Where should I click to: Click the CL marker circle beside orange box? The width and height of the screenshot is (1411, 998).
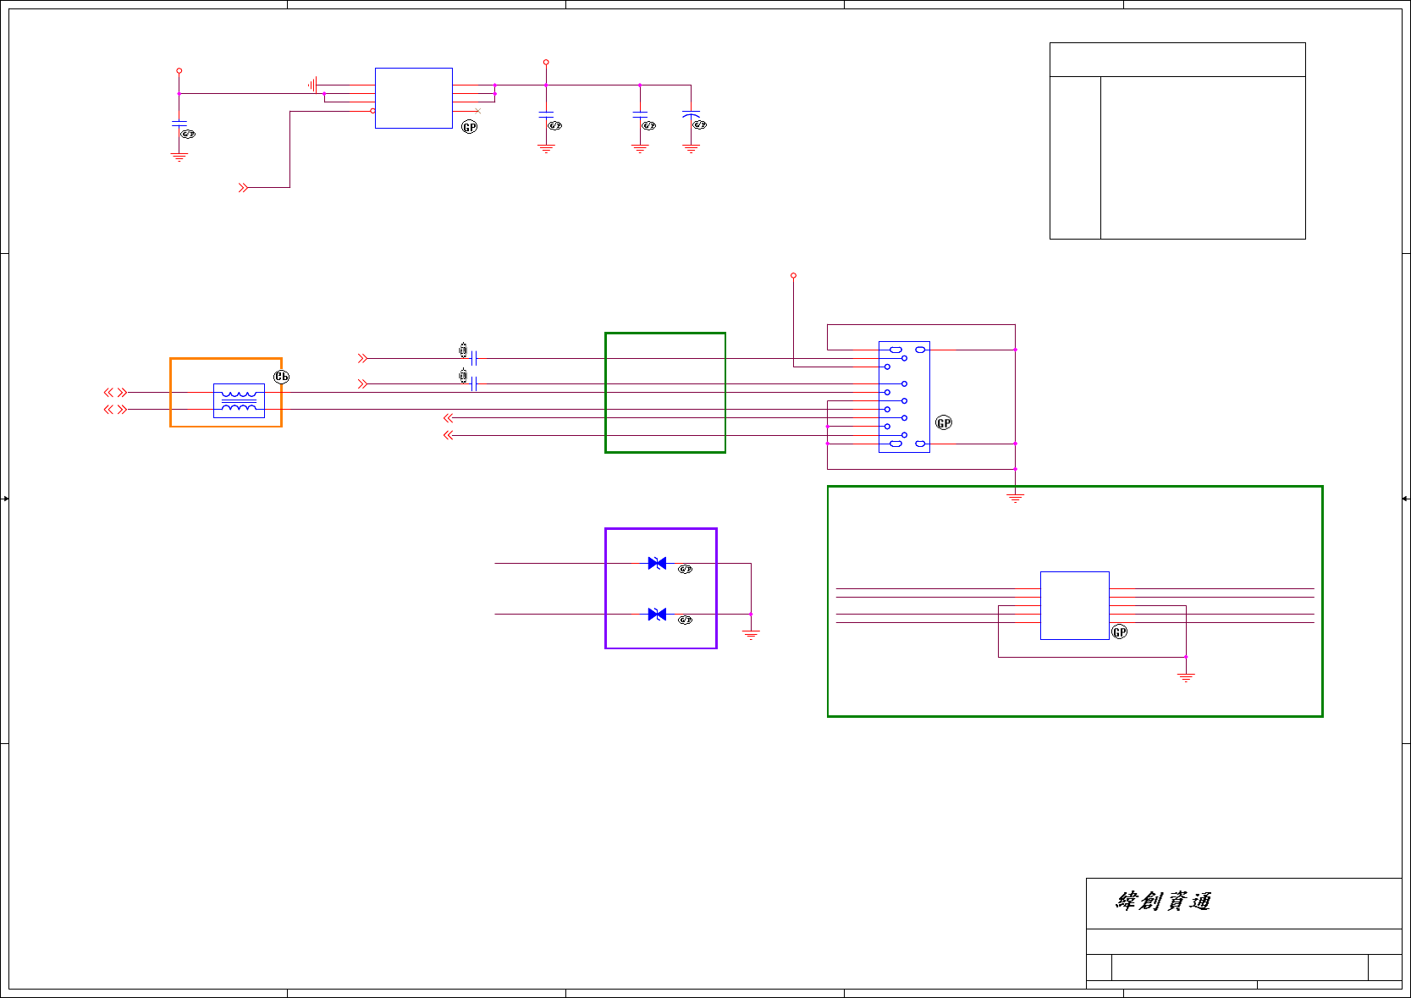pos(282,377)
